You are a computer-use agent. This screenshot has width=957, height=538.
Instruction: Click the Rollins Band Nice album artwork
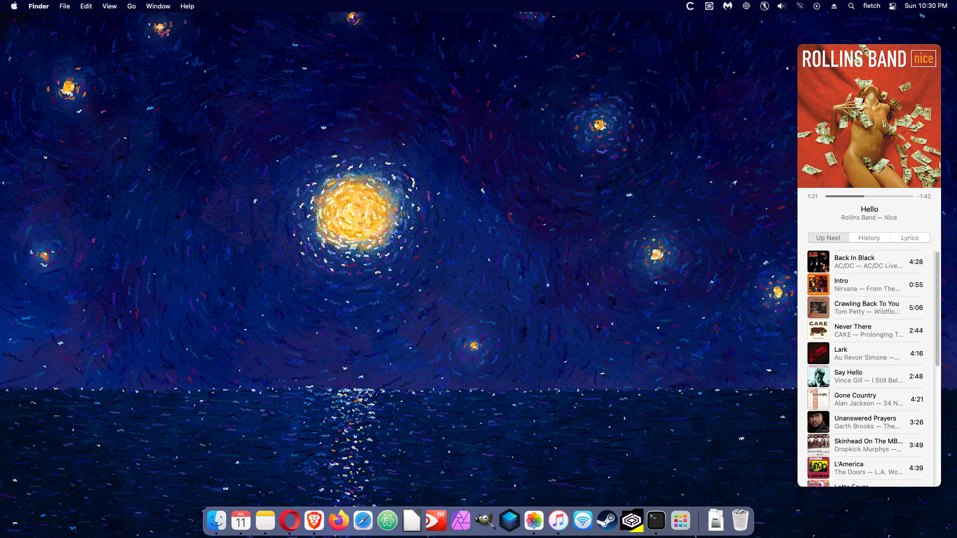tap(869, 116)
